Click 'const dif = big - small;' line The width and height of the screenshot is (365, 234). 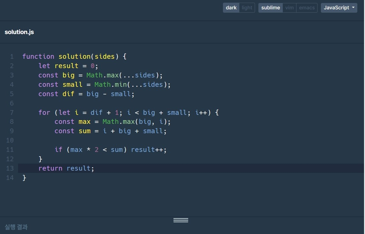click(86, 94)
